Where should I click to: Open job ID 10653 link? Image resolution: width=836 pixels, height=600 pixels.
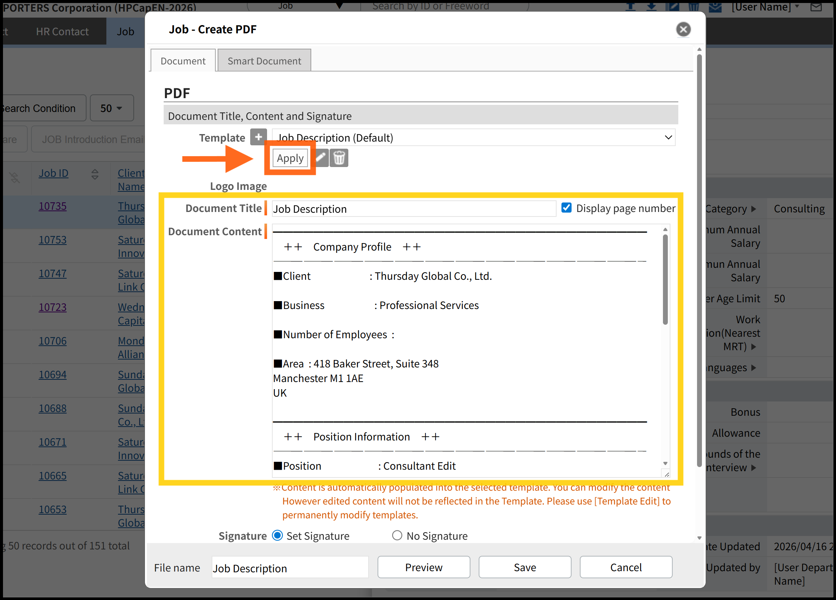[53, 509]
